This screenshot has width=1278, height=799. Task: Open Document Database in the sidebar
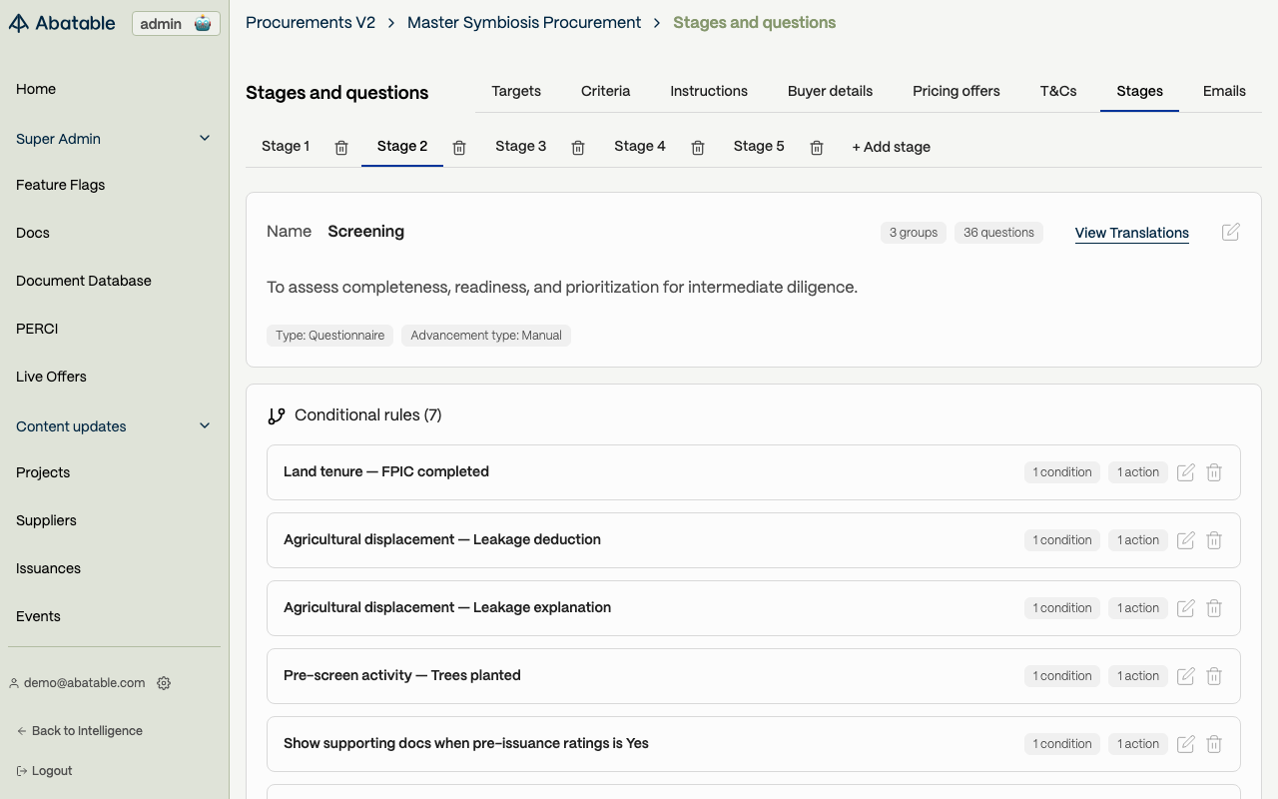[x=84, y=281]
